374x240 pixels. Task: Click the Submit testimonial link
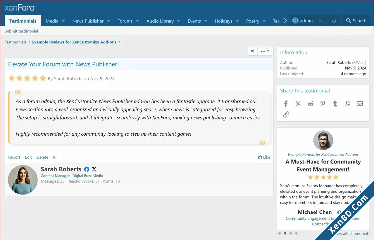(x=21, y=31)
